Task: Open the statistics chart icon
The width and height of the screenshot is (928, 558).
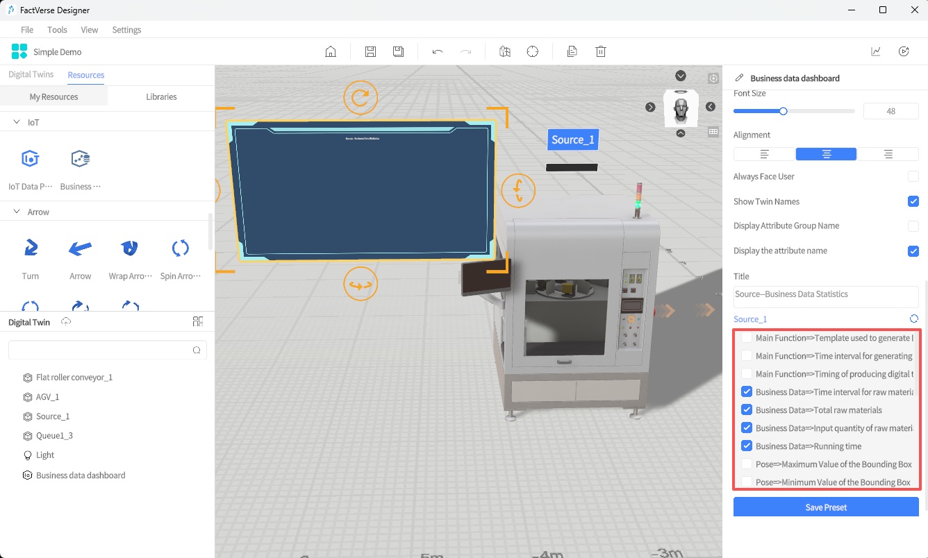Action: [x=877, y=51]
